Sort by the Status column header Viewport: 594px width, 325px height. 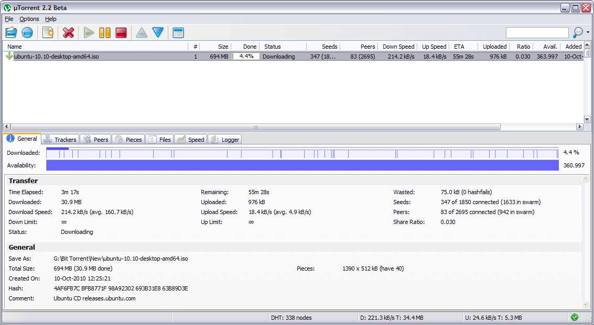tap(283, 47)
